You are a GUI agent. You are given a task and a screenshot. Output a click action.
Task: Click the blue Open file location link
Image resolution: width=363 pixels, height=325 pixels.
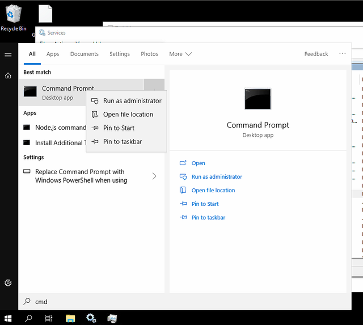pos(213,190)
